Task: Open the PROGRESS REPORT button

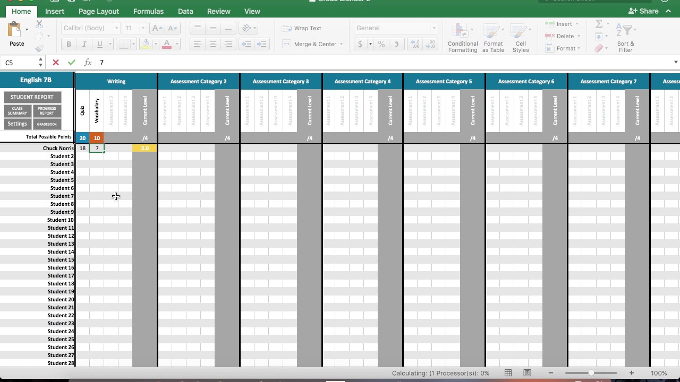Action: click(x=47, y=111)
